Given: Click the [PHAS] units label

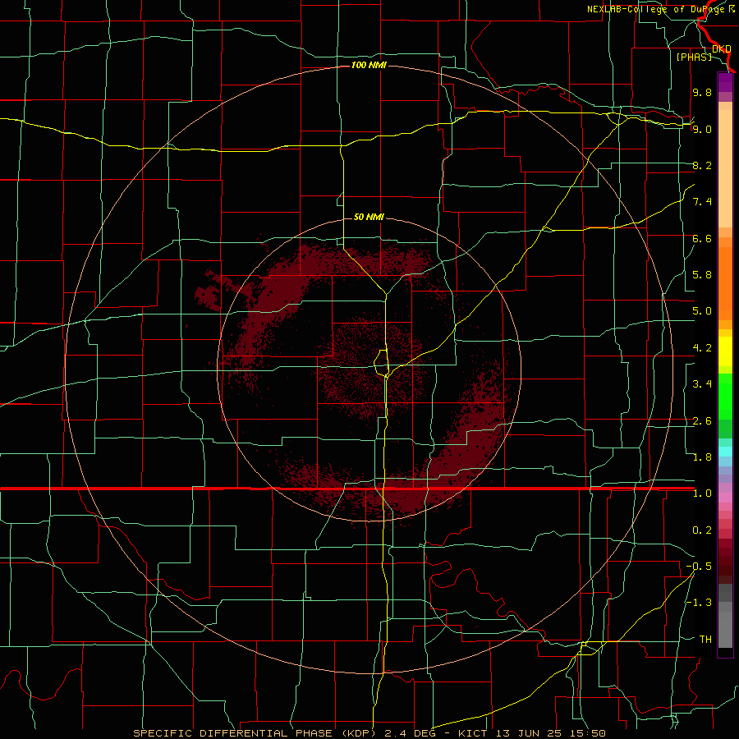Looking at the screenshot, I should (x=694, y=57).
